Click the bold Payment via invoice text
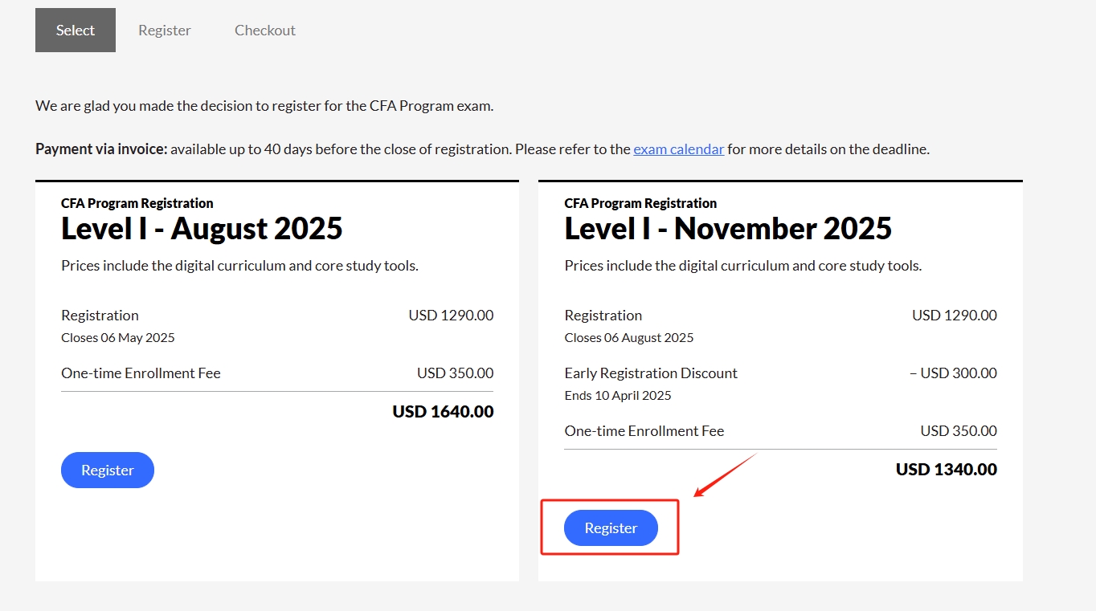This screenshot has width=1096, height=611. pos(101,149)
